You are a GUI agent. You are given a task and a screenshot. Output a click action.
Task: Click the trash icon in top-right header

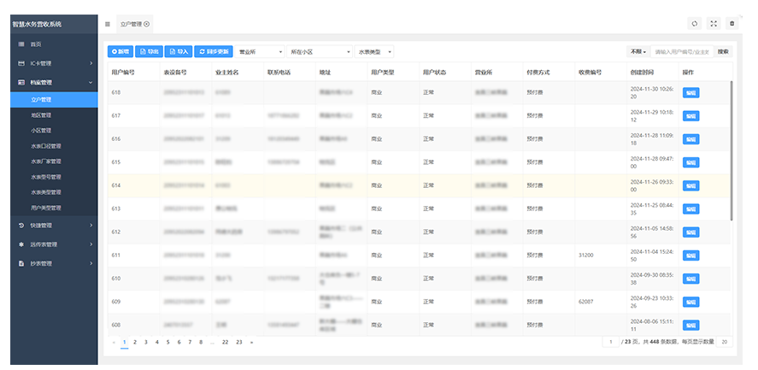pyautogui.click(x=732, y=23)
